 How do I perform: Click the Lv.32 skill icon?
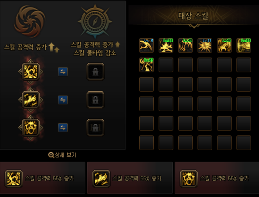click(x=244, y=45)
